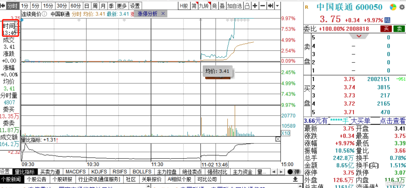Image resolution: width=406 pixels, height=188 pixels.
Task: Switch to the 月 monthly chart
Action: [x=103, y=6]
